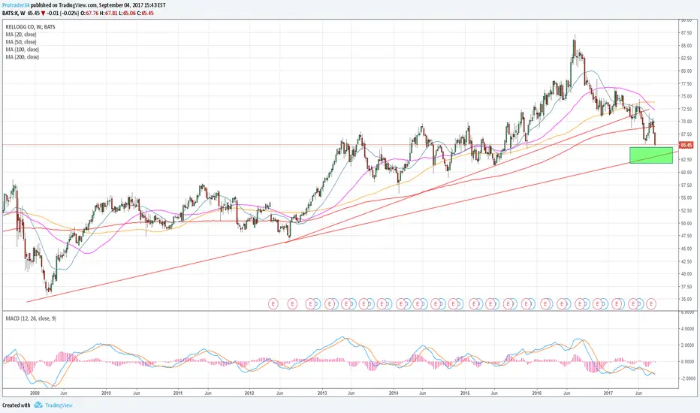Image resolution: width=700 pixels, height=413 pixels.
Task: Click the 2012 time axis label
Action: (249, 393)
